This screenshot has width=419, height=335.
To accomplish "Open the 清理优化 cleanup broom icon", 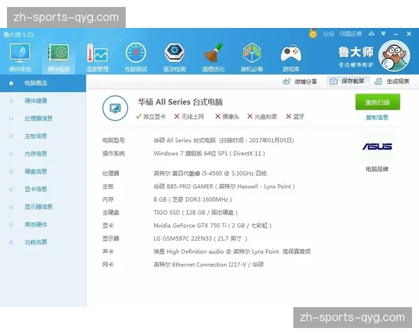I will click(x=213, y=57).
